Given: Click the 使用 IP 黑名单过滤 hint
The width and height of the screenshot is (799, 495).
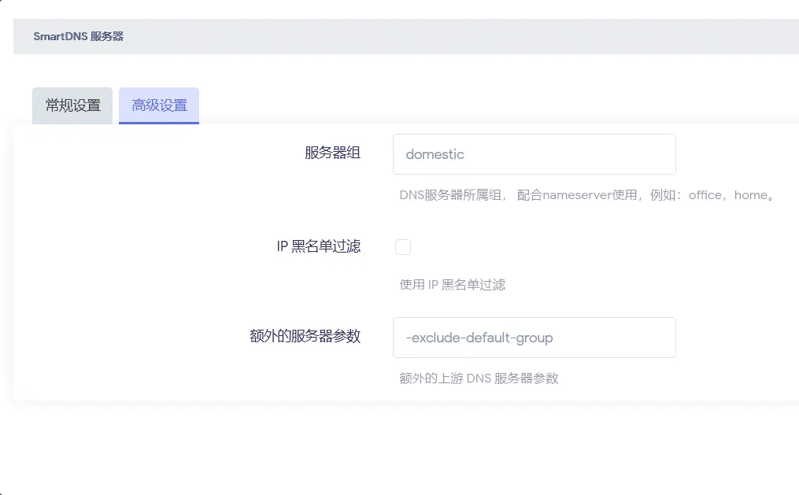Looking at the screenshot, I should click(451, 284).
